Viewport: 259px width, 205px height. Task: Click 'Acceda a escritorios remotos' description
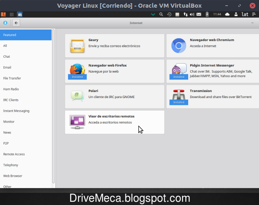[x=110, y=123]
